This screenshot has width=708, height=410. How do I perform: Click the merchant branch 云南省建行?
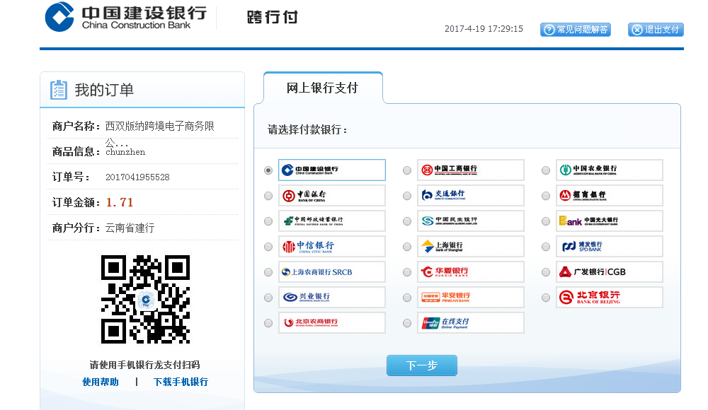click(130, 228)
